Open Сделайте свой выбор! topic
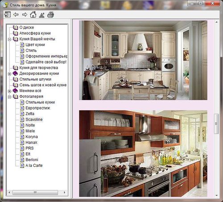The height and width of the screenshot is (202, 223). click(x=46, y=62)
